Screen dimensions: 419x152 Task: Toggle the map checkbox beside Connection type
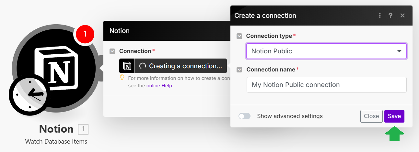point(239,36)
